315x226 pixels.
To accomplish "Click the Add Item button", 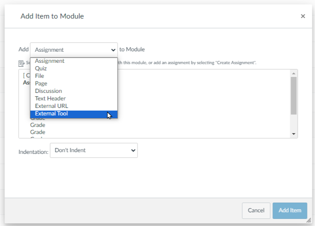I will coord(290,211).
